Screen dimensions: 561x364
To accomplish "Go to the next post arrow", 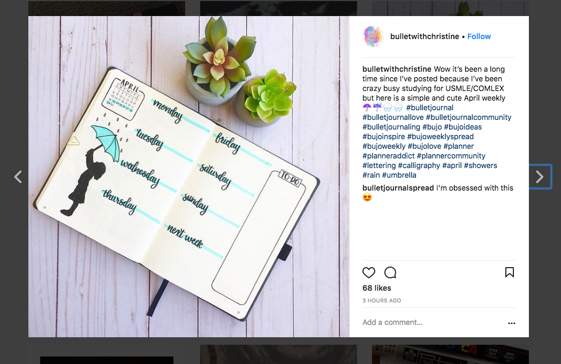I will point(540,177).
